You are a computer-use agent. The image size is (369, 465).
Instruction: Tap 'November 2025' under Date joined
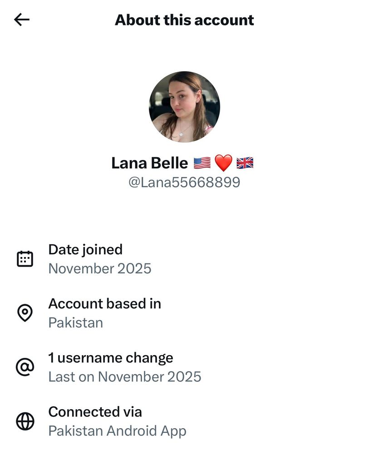pos(100,268)
